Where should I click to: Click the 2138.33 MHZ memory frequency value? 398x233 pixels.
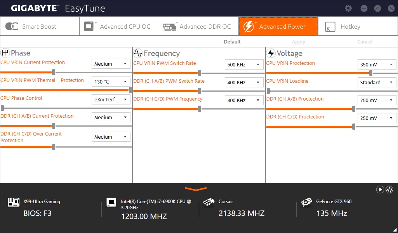coord(242,213)
